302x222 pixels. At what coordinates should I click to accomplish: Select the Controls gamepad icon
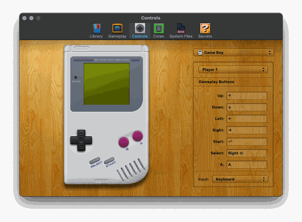(140, 28)
